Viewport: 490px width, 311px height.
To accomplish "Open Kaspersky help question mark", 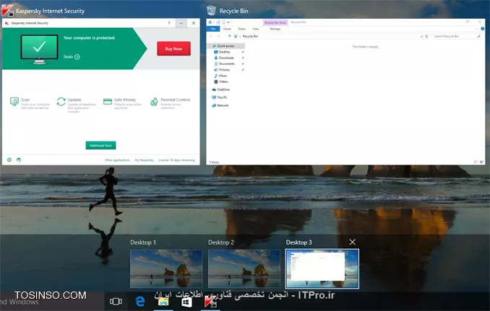I will [x=168, y=23].
